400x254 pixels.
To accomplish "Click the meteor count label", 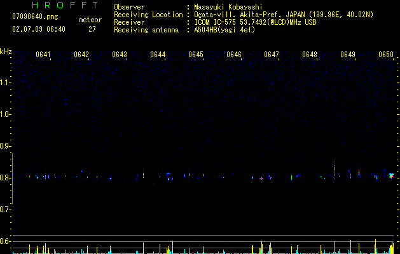I will [90, 20].
